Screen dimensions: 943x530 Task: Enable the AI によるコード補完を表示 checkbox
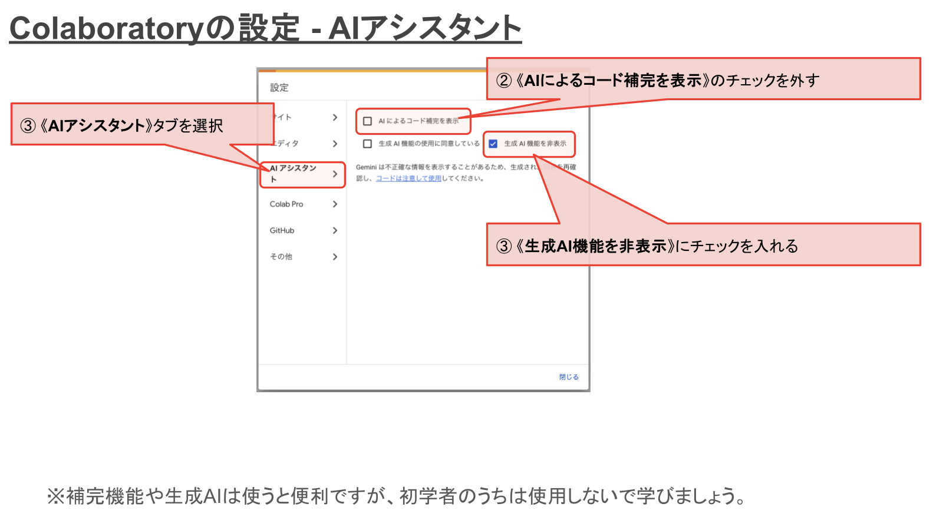[x=367, y=121]
